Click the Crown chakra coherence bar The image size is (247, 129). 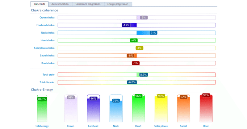[136, 18]
